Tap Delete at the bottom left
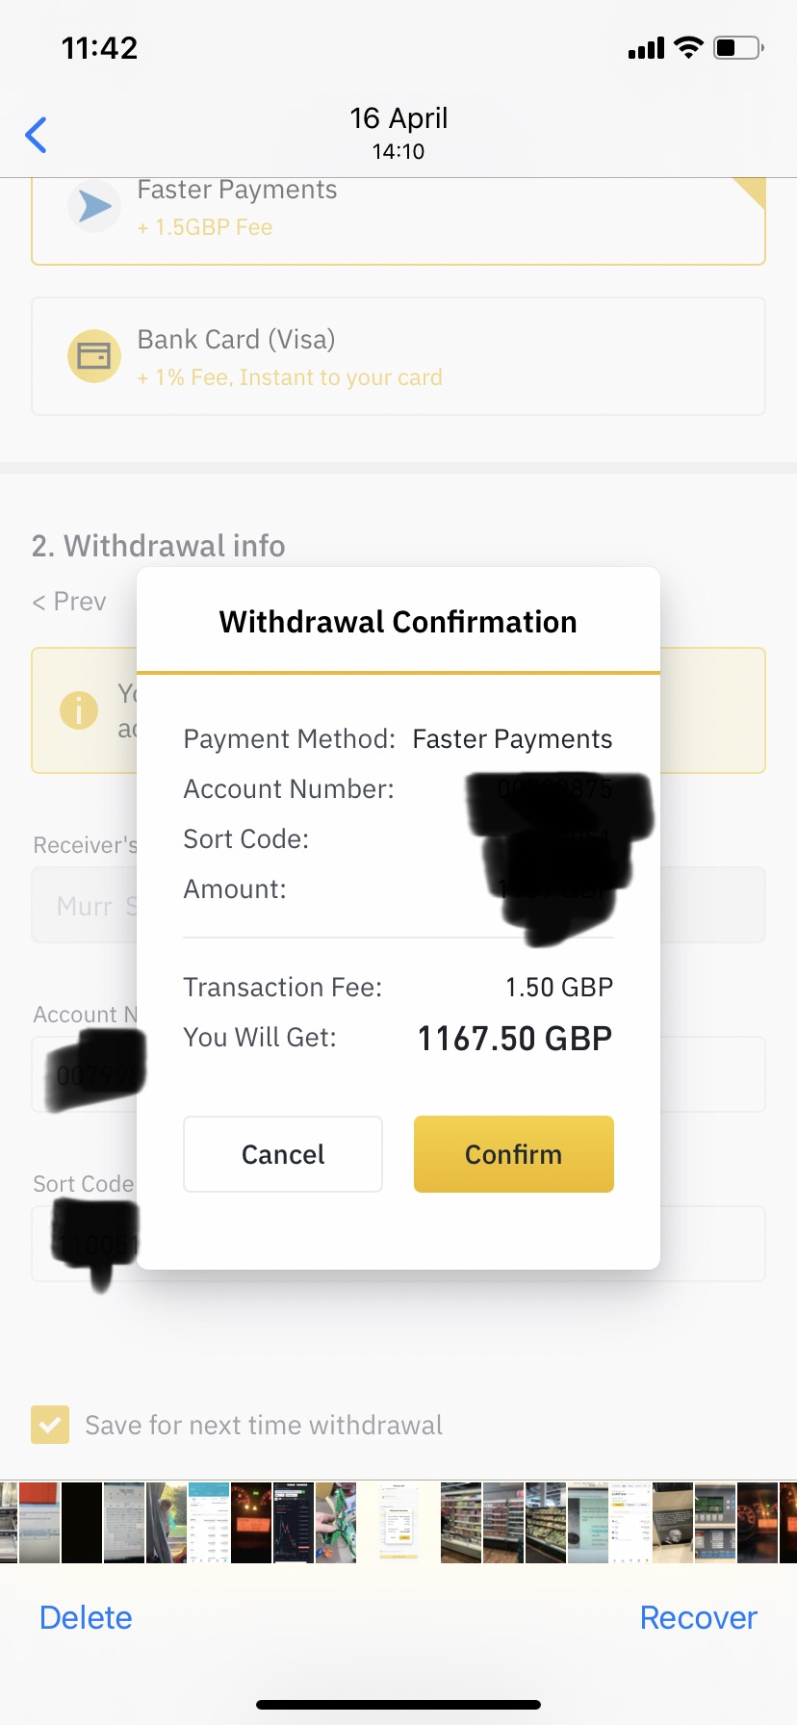This screenshot has width=797, height=1725. 86,1617
